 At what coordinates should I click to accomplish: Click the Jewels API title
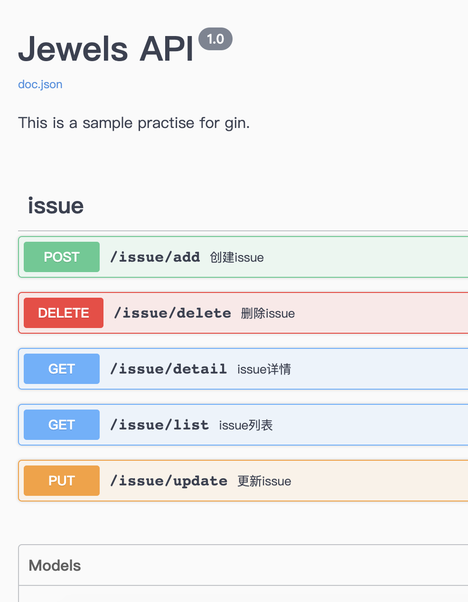(105, 47)
